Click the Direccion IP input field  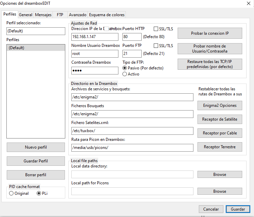point(95,37)
